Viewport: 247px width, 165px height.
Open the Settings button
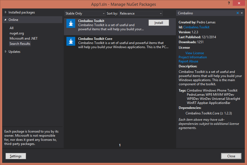[x=16, y=156]
